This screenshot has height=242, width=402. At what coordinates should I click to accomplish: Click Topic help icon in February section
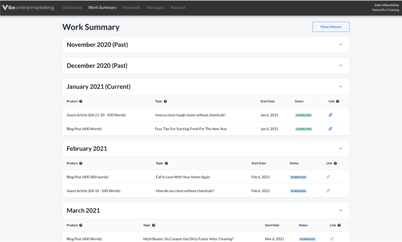click(x=166, y=163)
